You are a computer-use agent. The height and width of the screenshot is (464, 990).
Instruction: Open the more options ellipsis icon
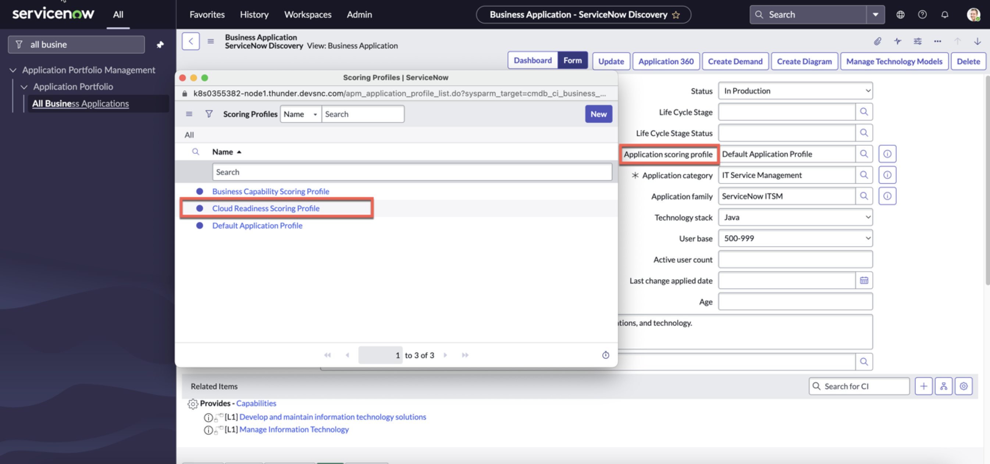tap(937, 41)
